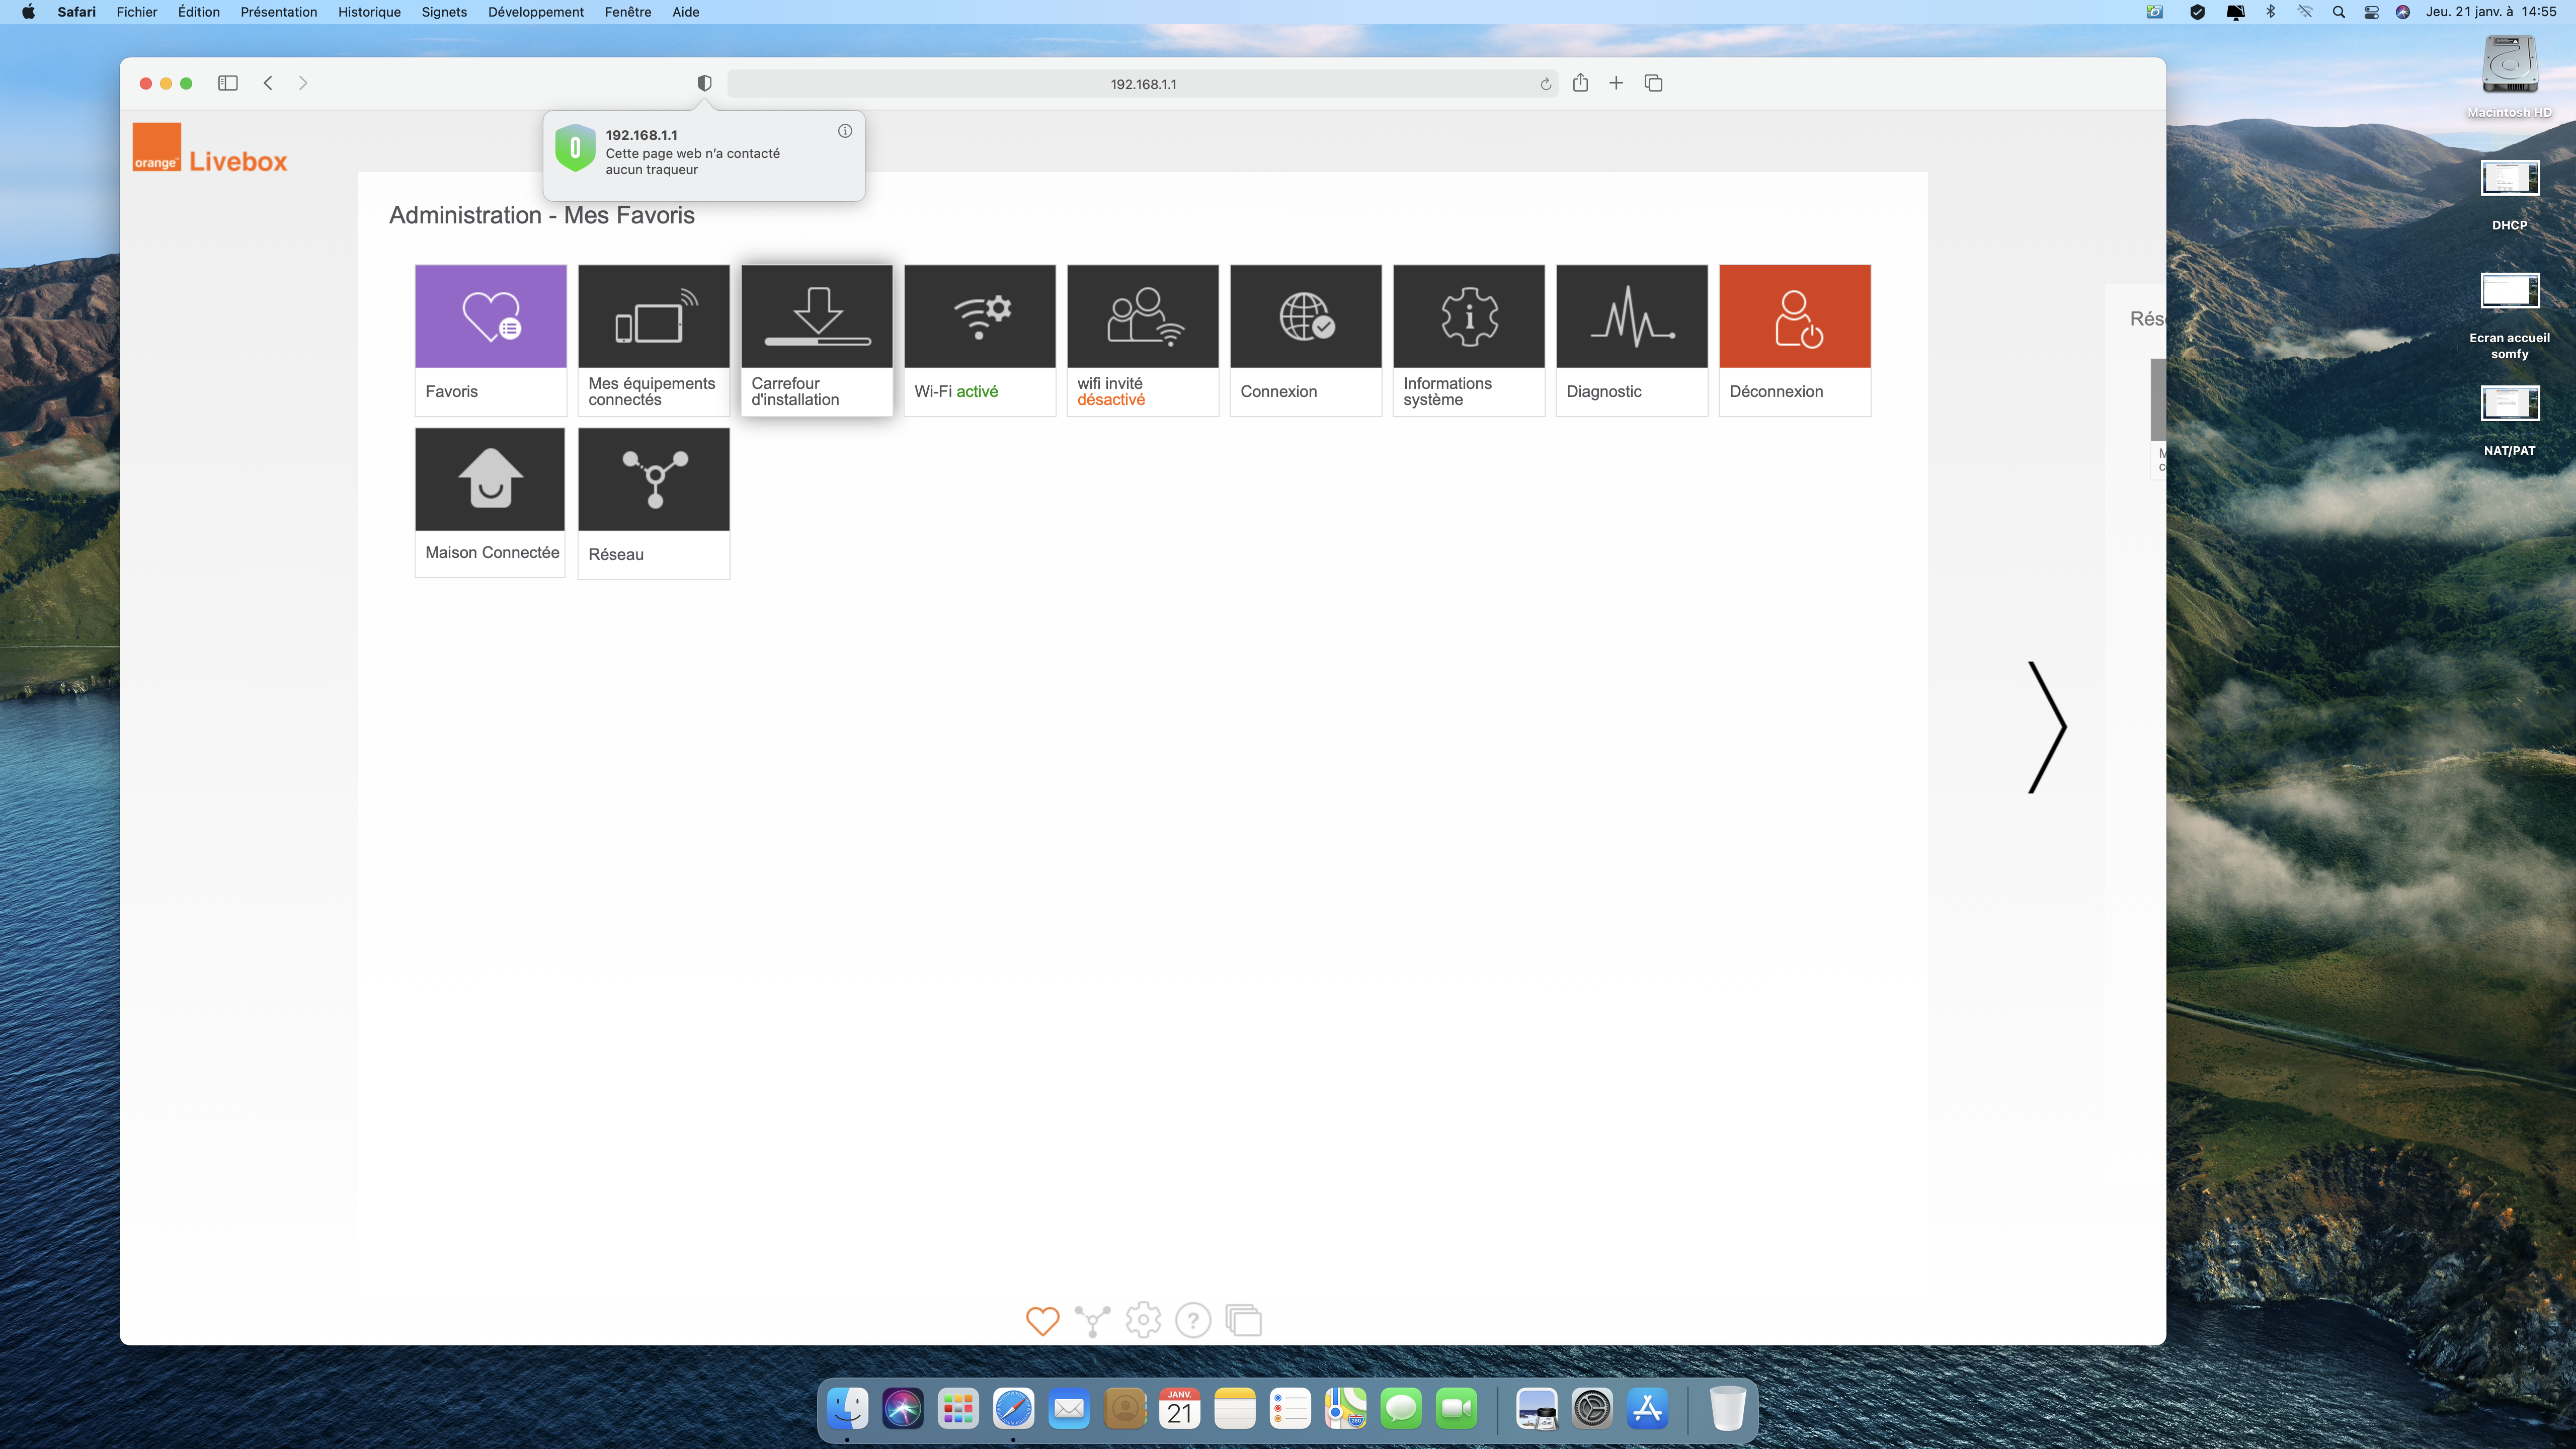Open Trash from the Dock

1727,1409
